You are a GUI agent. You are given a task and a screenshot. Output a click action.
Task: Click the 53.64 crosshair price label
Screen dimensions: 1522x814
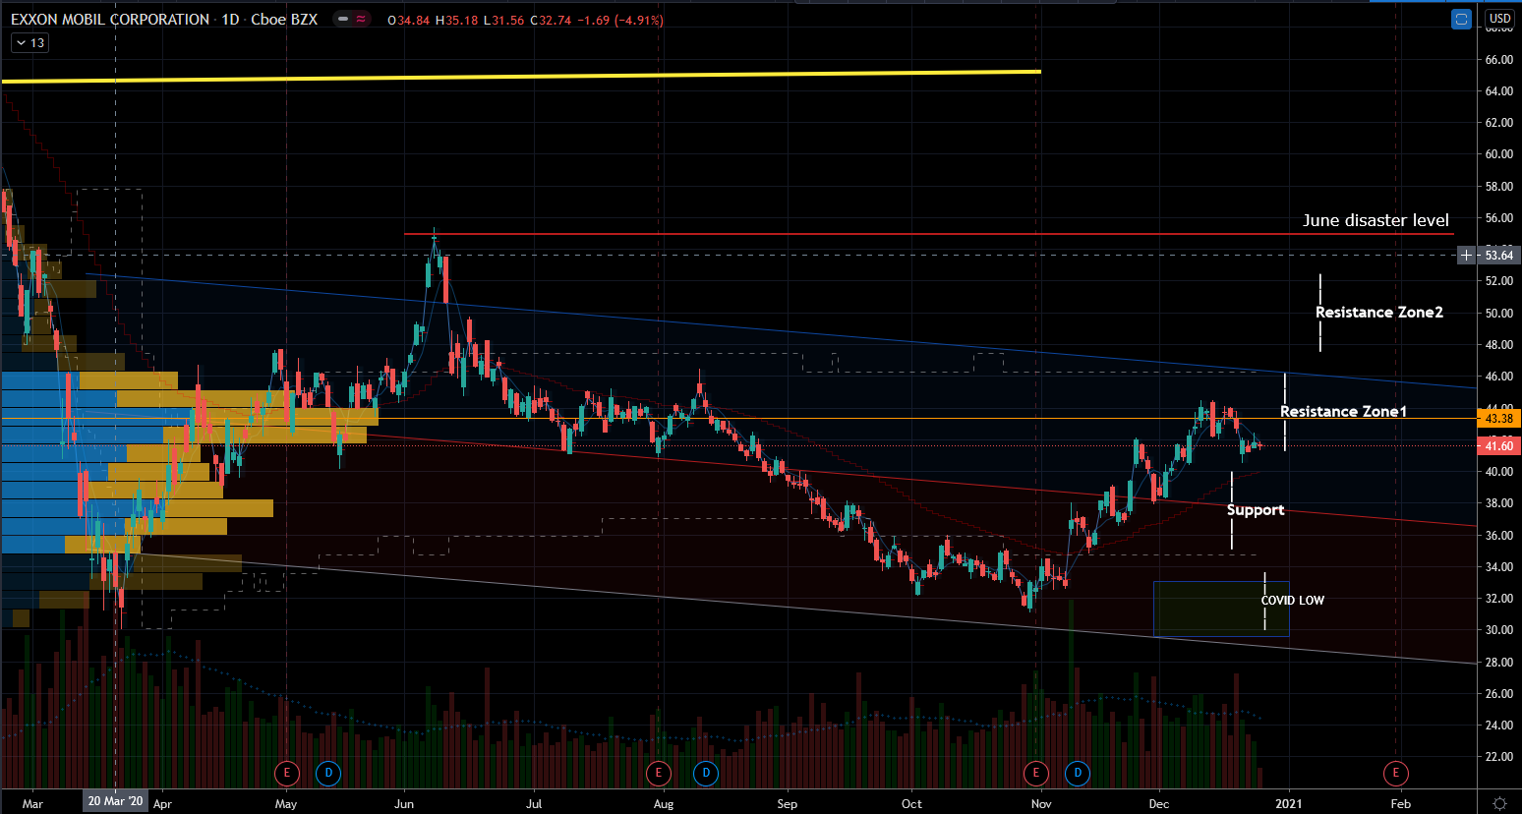tap(1499, 256)
